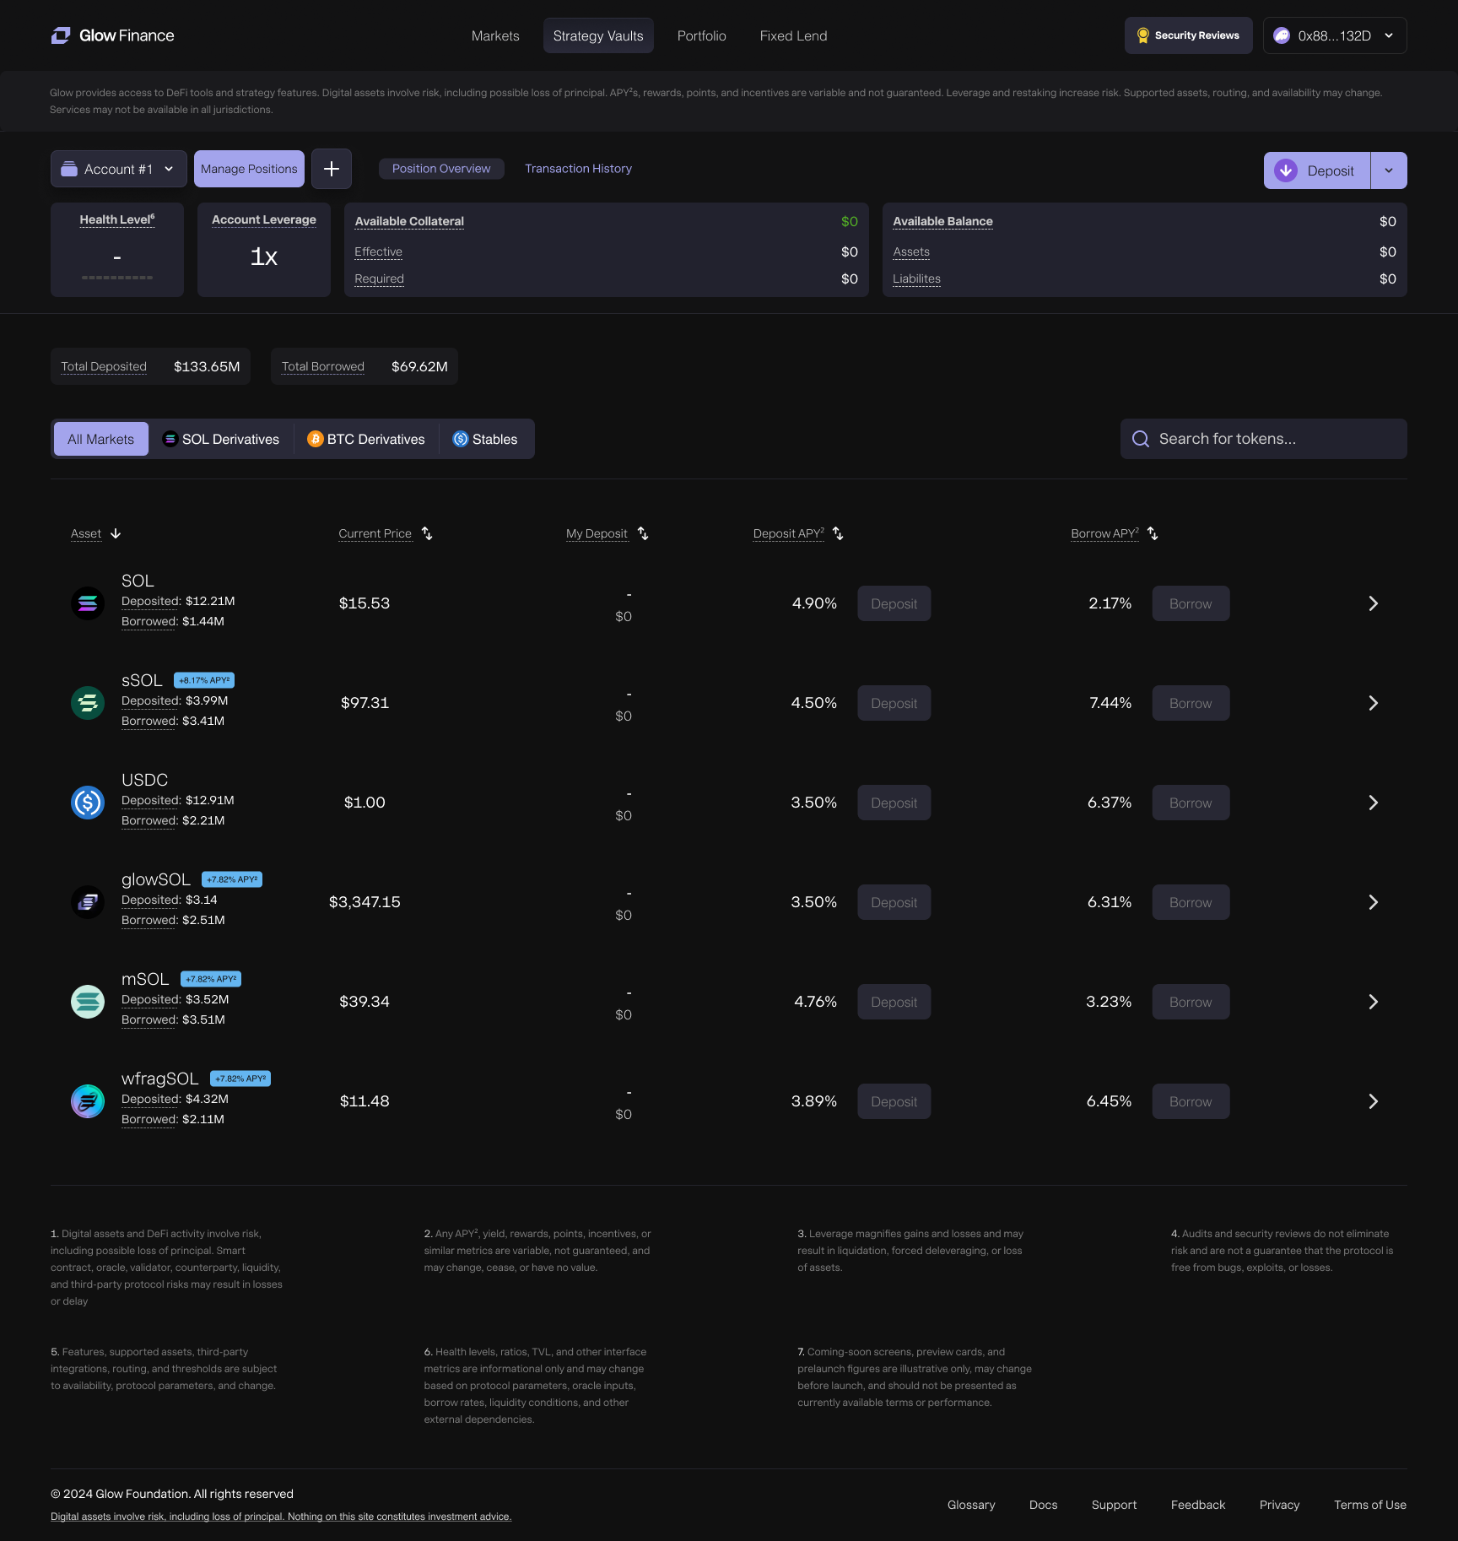Screen dimensions: 1458x1541
Task: Click the wfragSOL token icon
Action: [x=88, y=1101]
